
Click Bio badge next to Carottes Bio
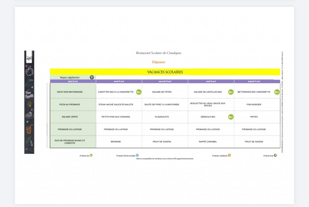click(x=139, y=92)
